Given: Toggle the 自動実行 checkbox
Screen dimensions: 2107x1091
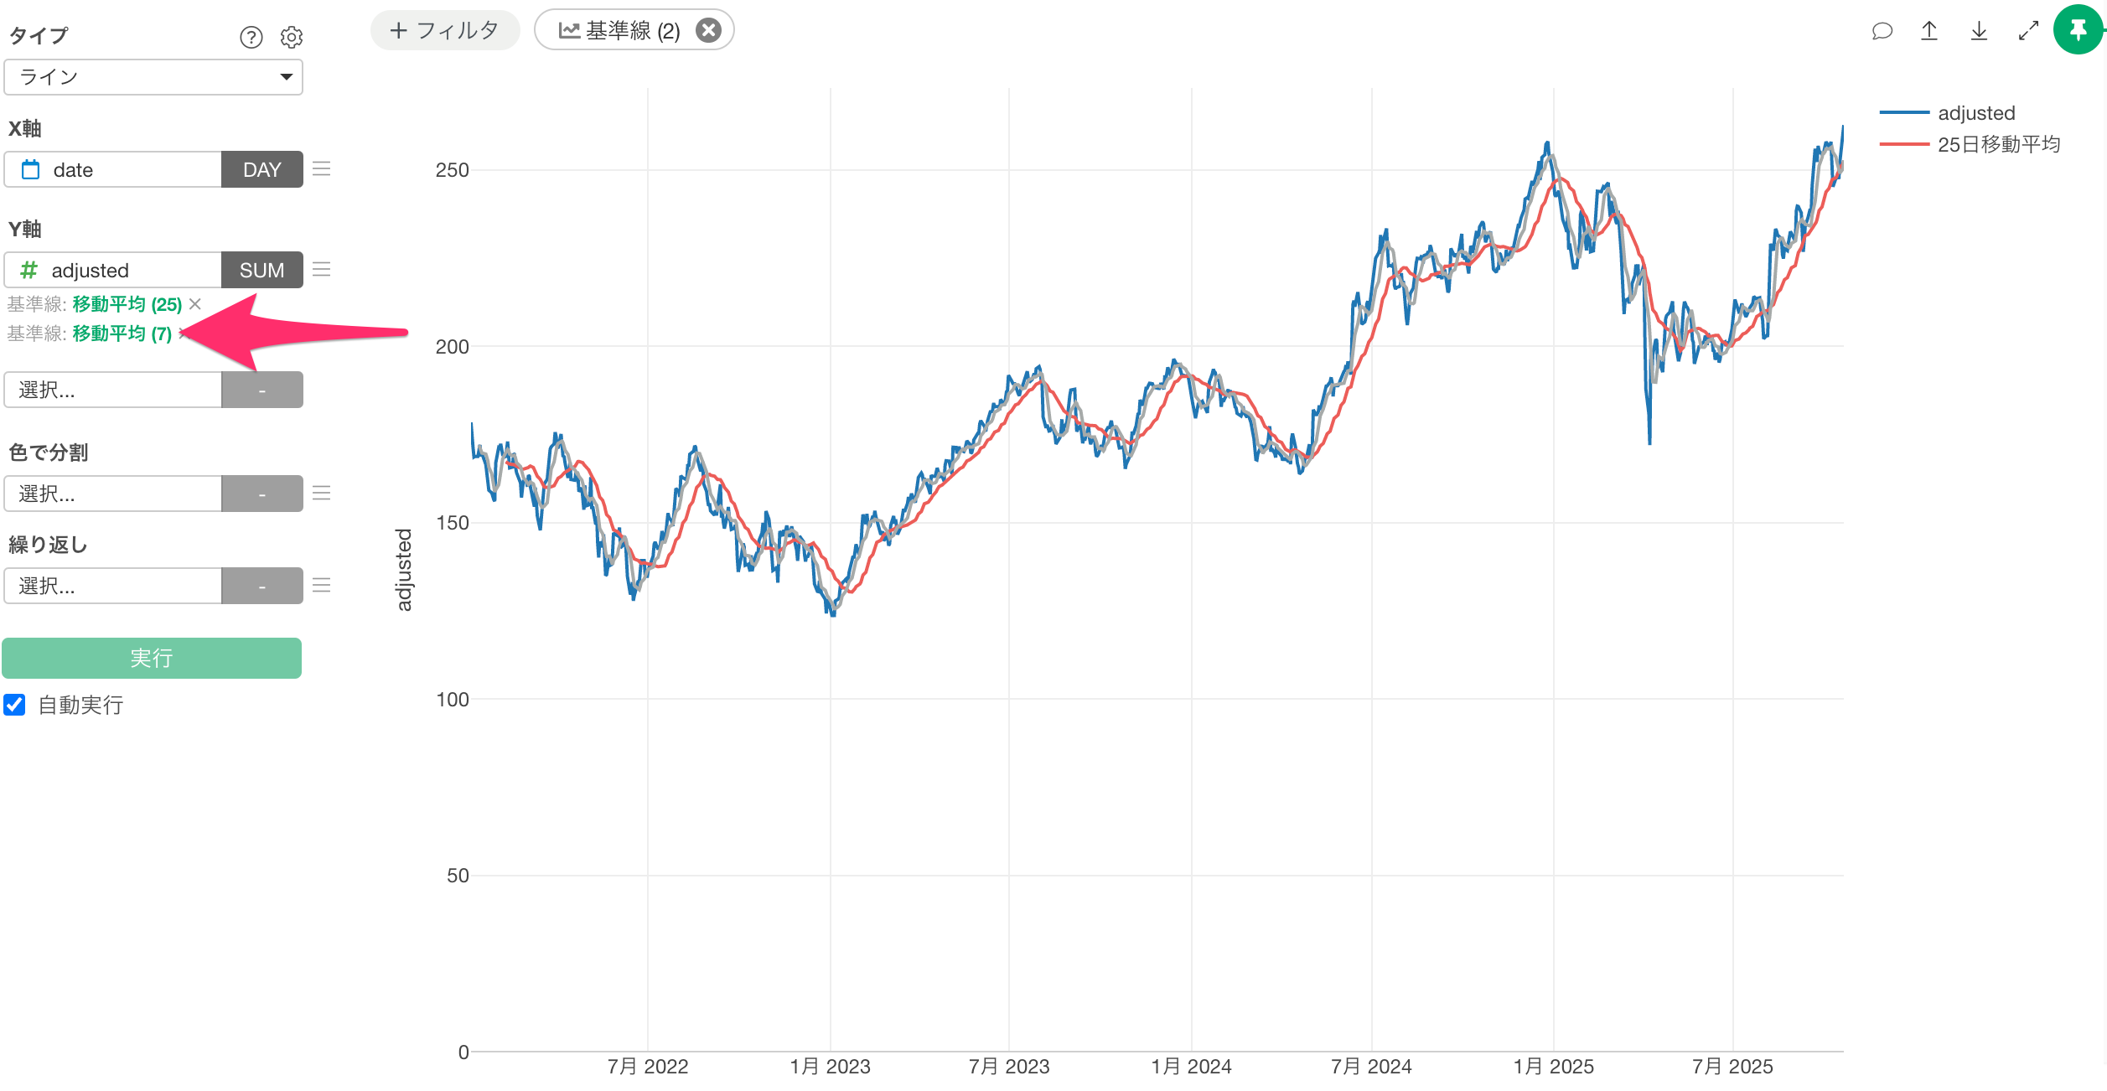Looking at the screenshot, I should (x=15, y=705).
